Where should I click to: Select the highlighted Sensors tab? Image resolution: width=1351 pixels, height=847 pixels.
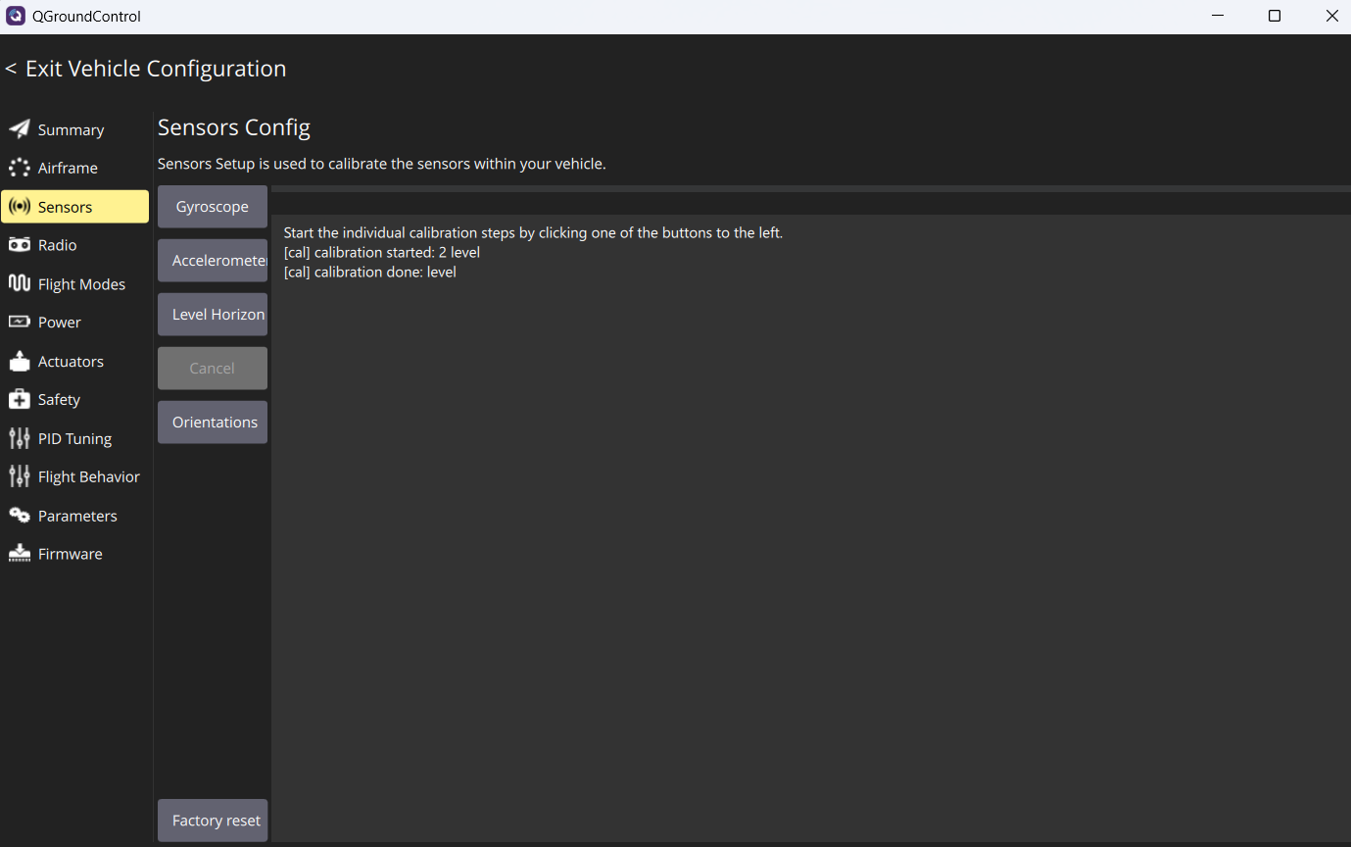[75, 207]
